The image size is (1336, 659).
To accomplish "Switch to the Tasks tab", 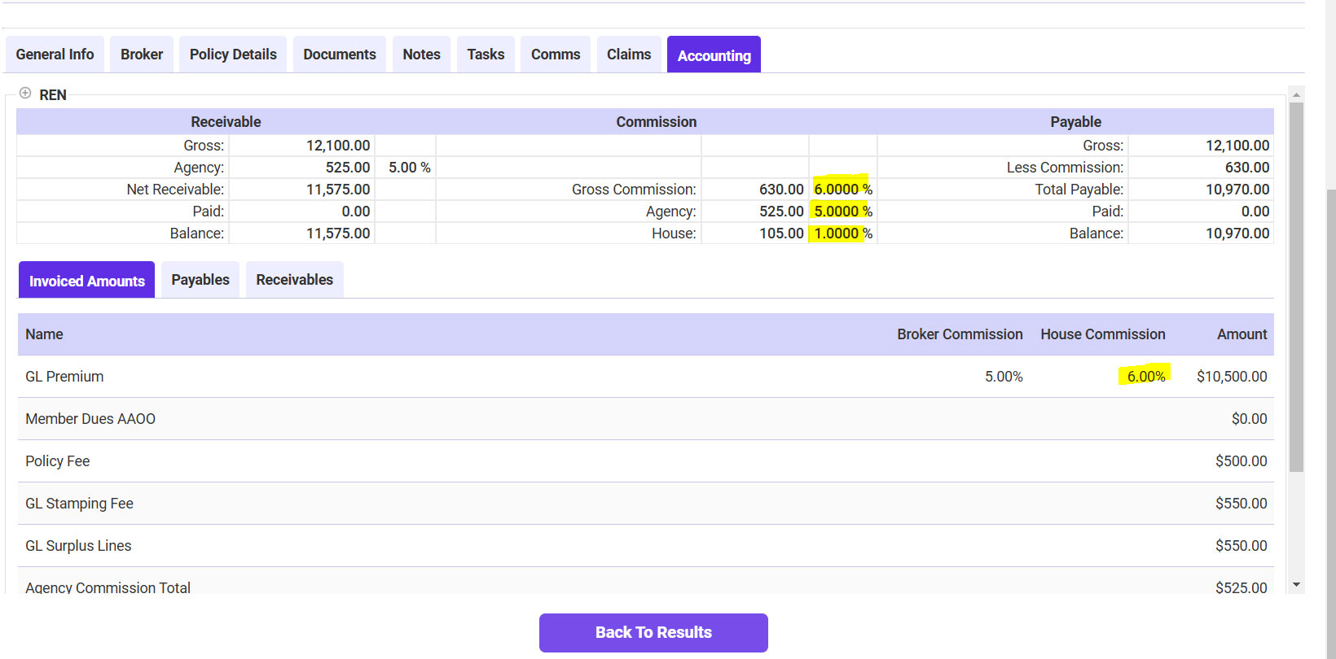I will tap(486, 55).
